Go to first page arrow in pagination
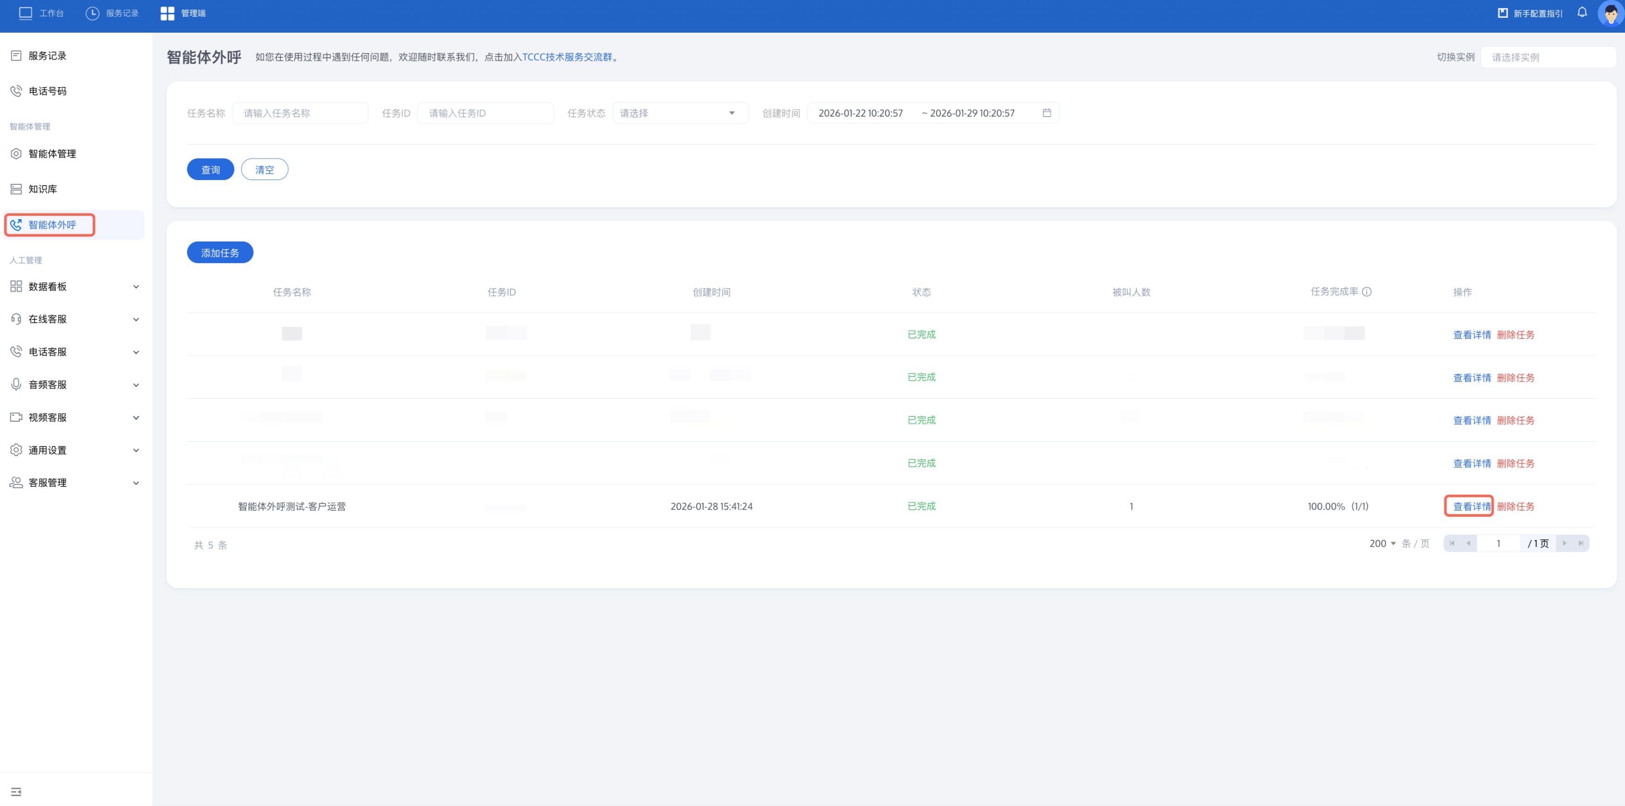This screenshot has width=1625, height=806. (1451, 543)
